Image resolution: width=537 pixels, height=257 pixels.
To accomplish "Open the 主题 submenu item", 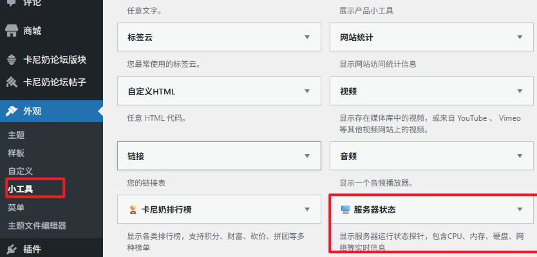I will pyautogui.click(x=16, y=135).
